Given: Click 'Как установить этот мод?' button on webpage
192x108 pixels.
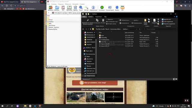Looking at the screenshot, I should point(95,83).
